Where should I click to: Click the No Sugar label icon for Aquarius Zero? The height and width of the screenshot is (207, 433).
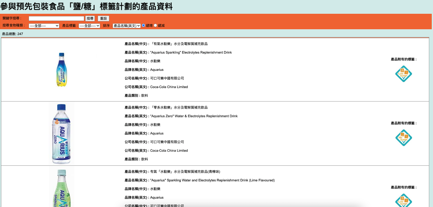click(403, 138)
